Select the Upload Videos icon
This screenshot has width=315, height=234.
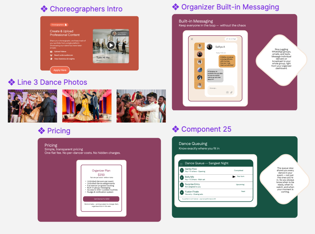pyautogui.click(x=51, y=51)
